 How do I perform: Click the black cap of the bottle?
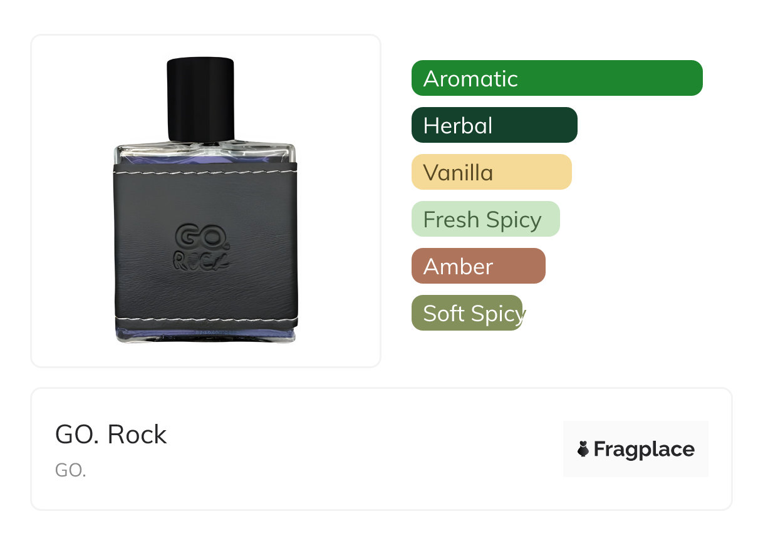(200, 100)
